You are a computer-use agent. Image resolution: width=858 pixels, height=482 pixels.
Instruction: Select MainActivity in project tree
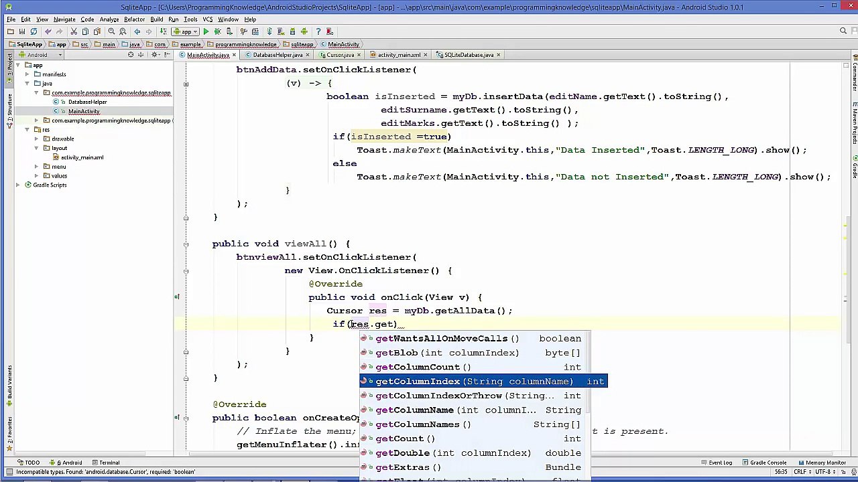pyautogui.click(x=84, y=111)
